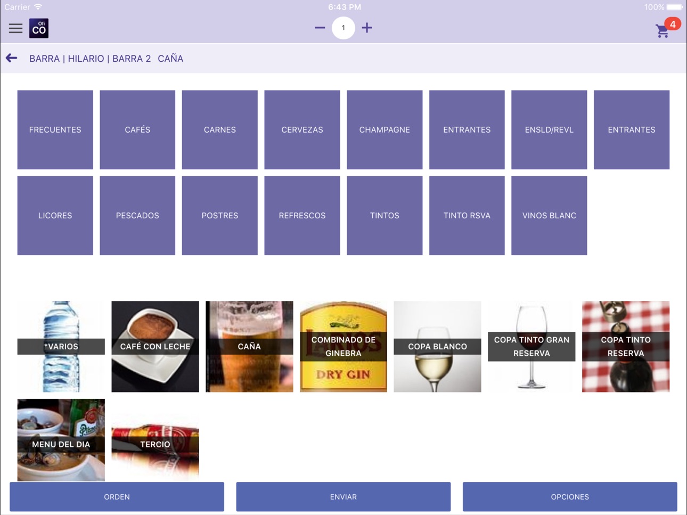The image size is (687, 515).
Task: Switch to the REFRESCOS category
Action: [302, 216]
